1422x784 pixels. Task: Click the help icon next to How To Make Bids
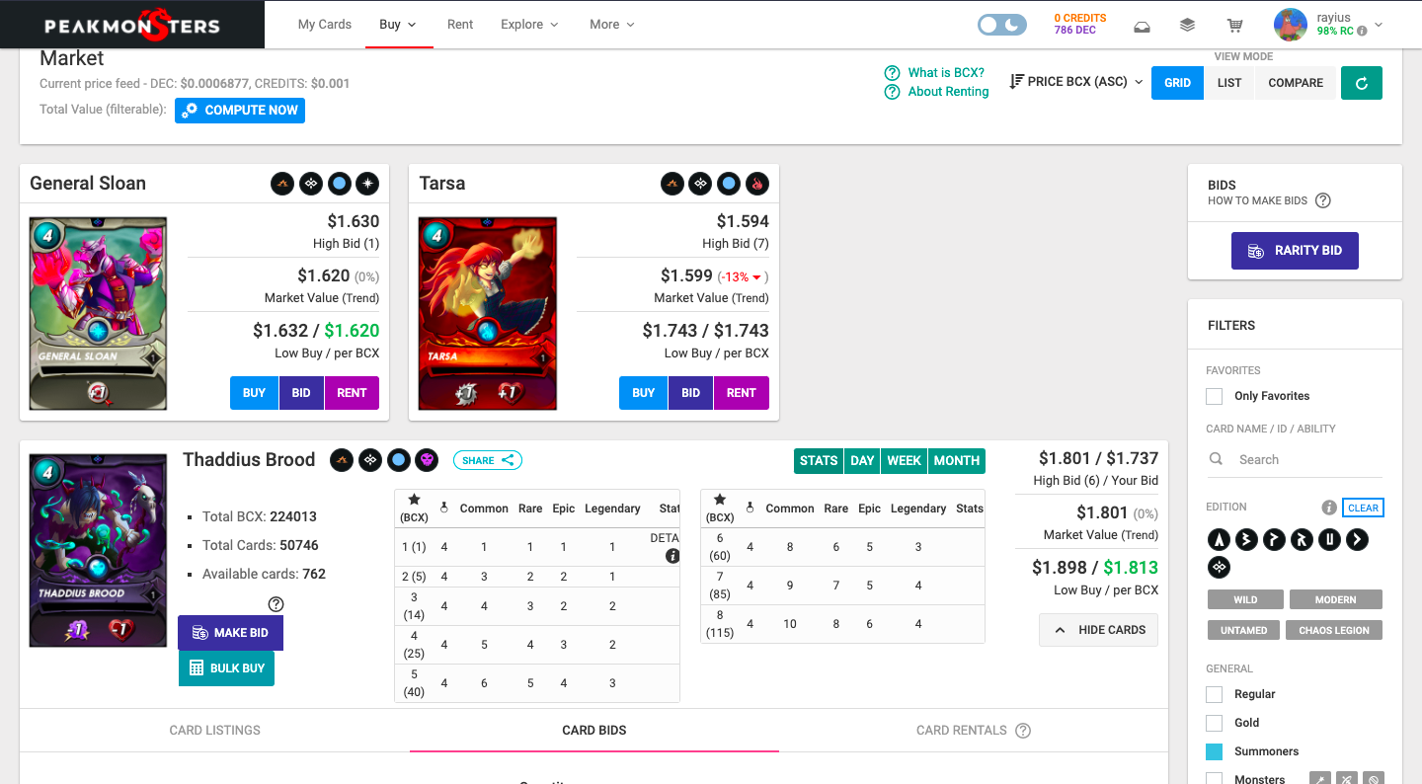coord(1323,200)
